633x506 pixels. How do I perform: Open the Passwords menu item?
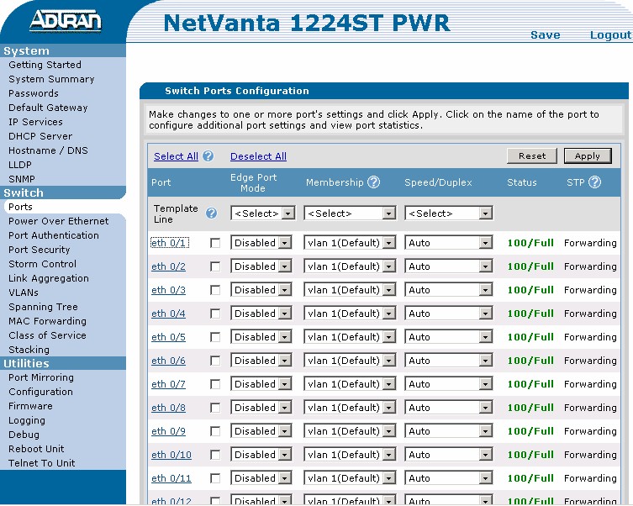coord(34,93)
